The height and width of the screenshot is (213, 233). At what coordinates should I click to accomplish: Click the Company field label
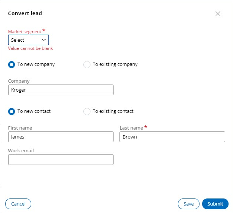click(x=19, y=81)
